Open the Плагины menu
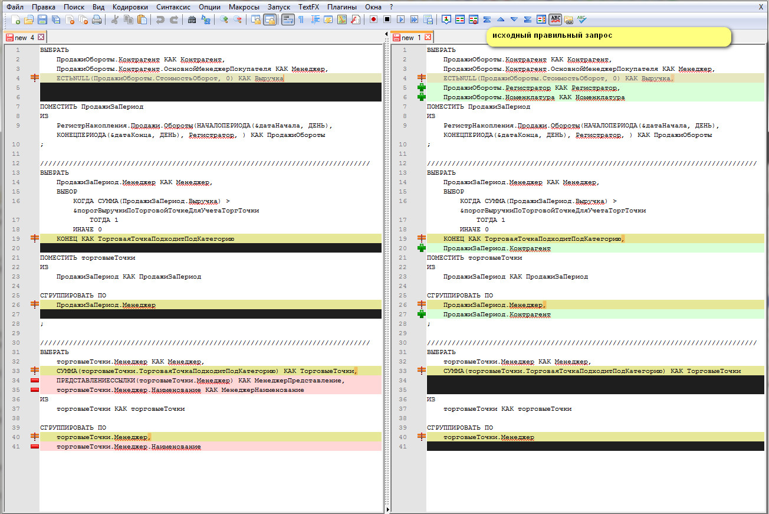This screenshot has width=769, height=514. click(342, 7)
